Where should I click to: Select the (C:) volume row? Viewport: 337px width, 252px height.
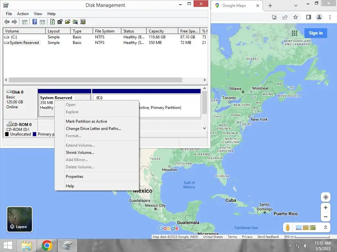pyautogui.click(x=105, y=37)
